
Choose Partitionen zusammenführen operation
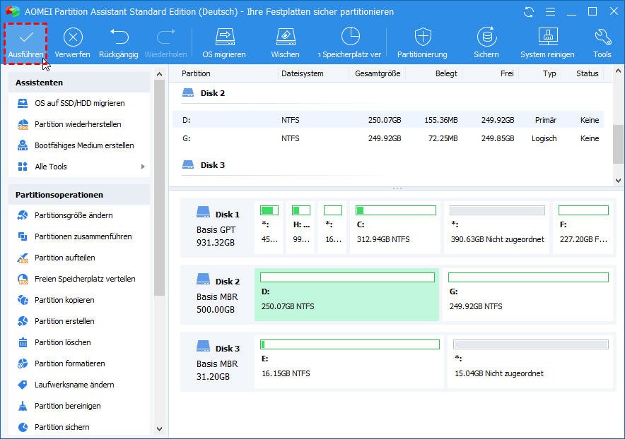tap(79, 236)
